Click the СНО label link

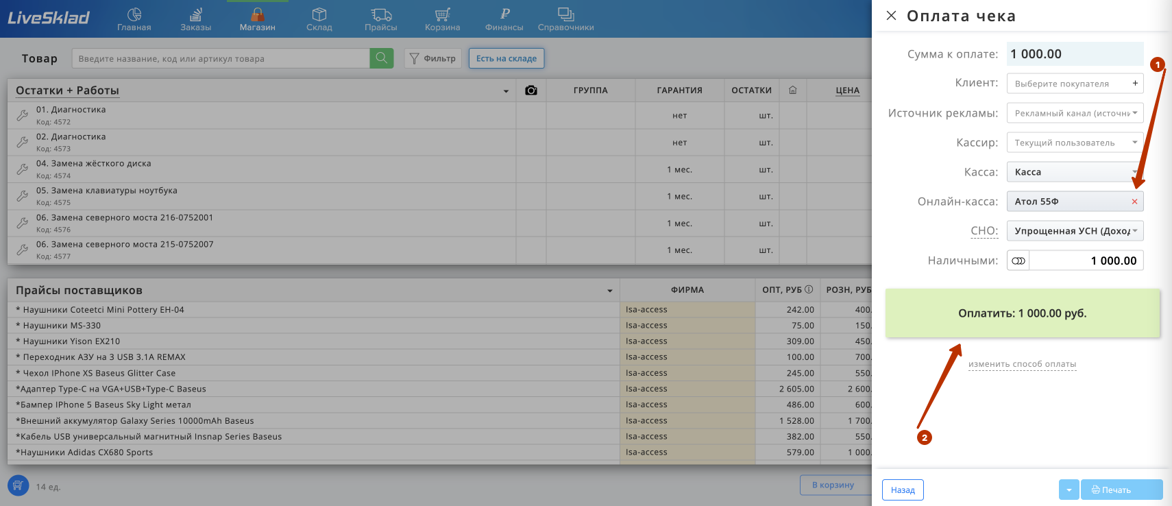click(984, 231)
